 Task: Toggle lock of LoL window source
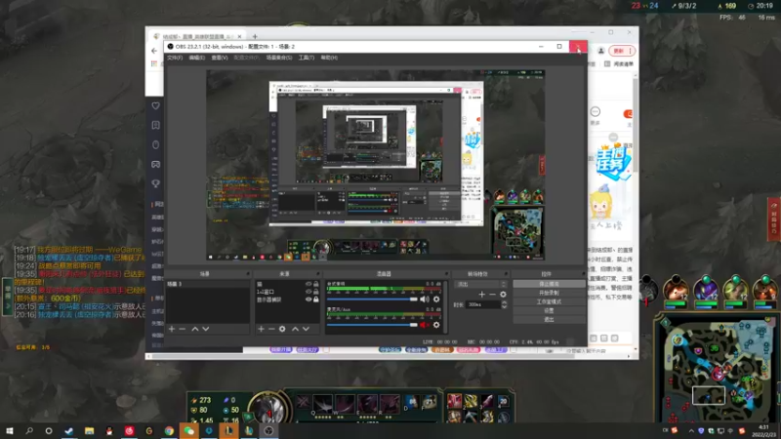pos(315,292)
